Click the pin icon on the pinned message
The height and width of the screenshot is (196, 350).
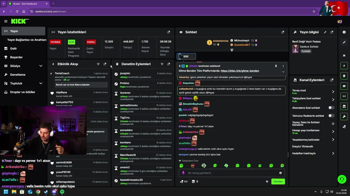pyautogui.click(x=276, y=66)
